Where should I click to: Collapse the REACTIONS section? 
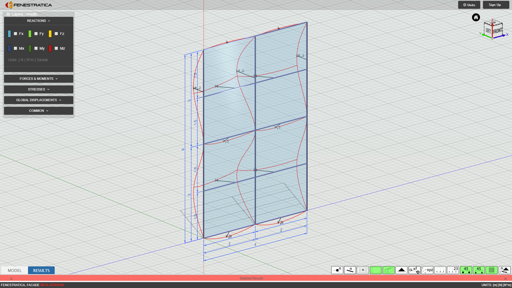coord(39,21)
